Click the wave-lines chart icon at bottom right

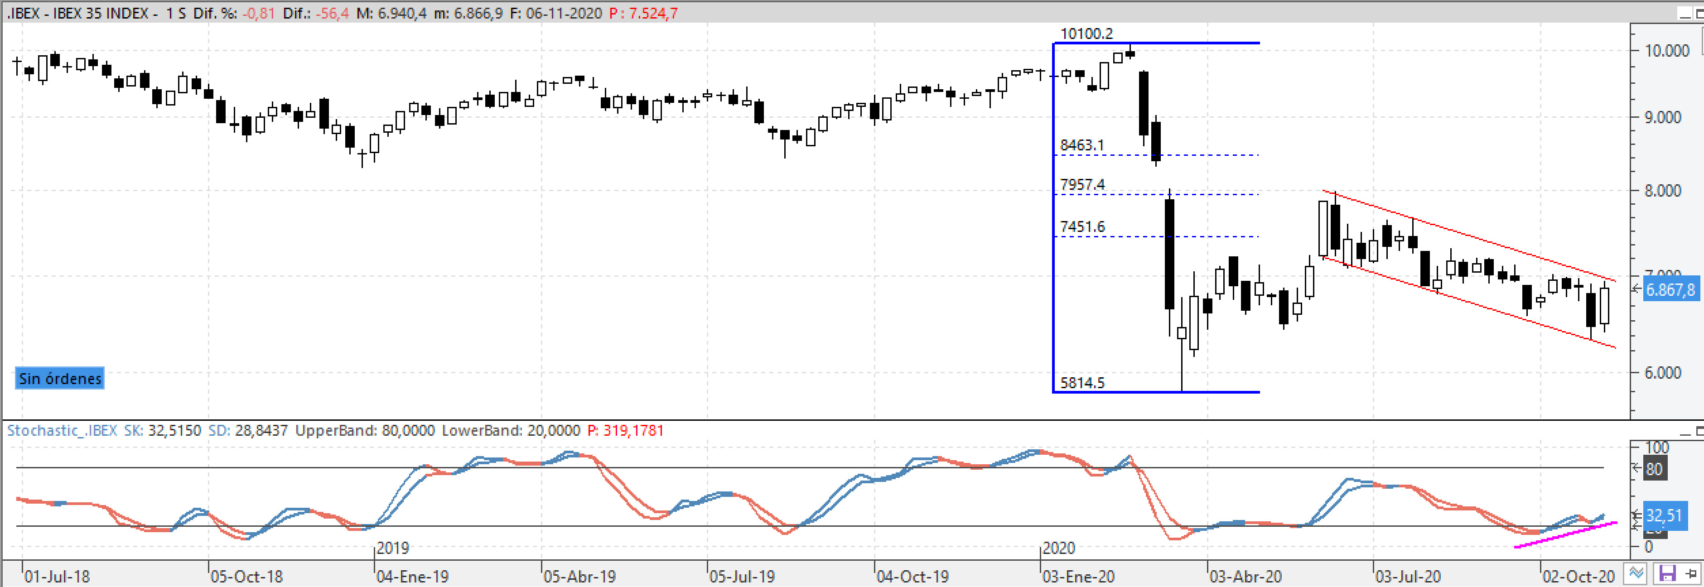(x=1636, y=573)
